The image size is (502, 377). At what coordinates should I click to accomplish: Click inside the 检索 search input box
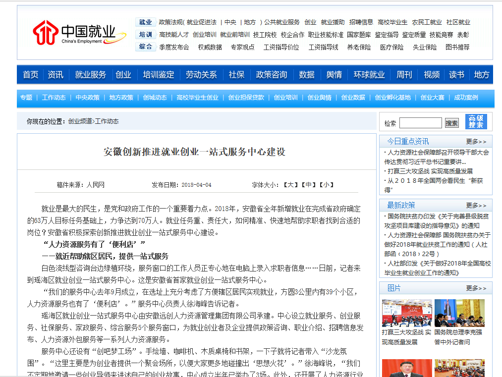point(421,122)
